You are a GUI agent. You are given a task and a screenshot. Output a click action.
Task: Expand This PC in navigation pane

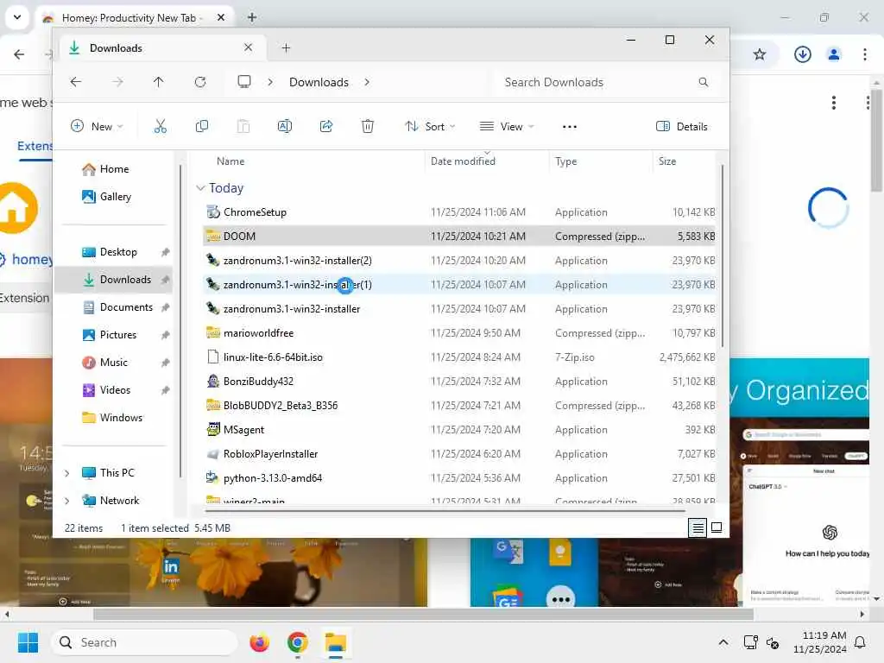tap(67, 473)
